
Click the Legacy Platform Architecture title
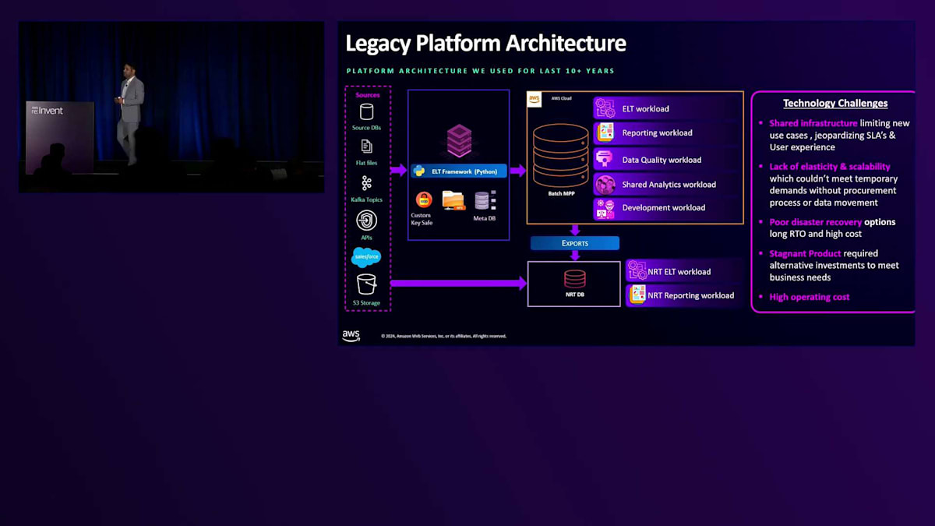click(x=485, y=43)
